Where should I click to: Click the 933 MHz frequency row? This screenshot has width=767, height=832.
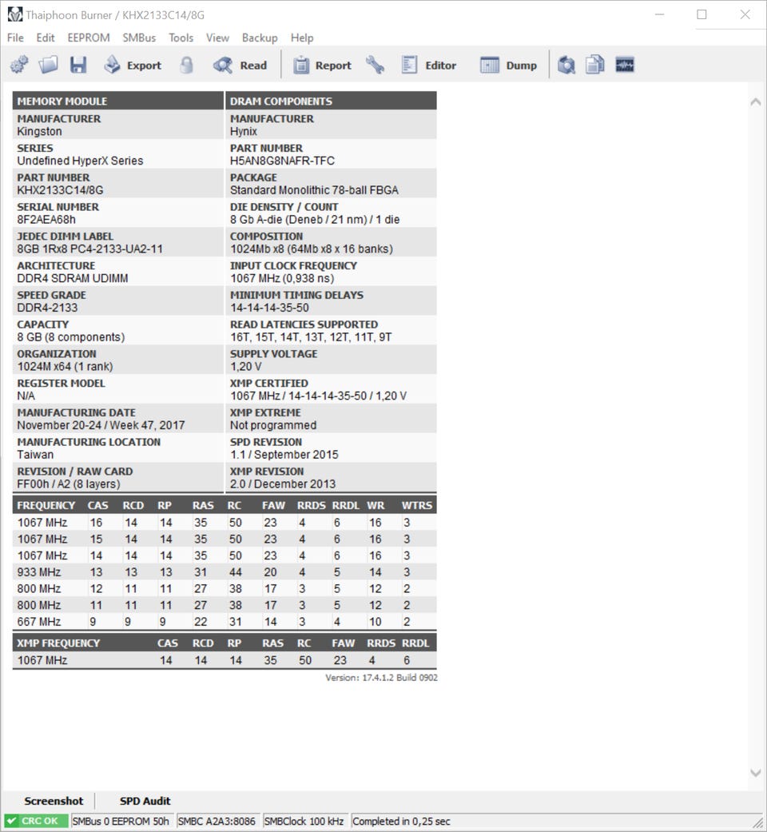coord(225,572)
